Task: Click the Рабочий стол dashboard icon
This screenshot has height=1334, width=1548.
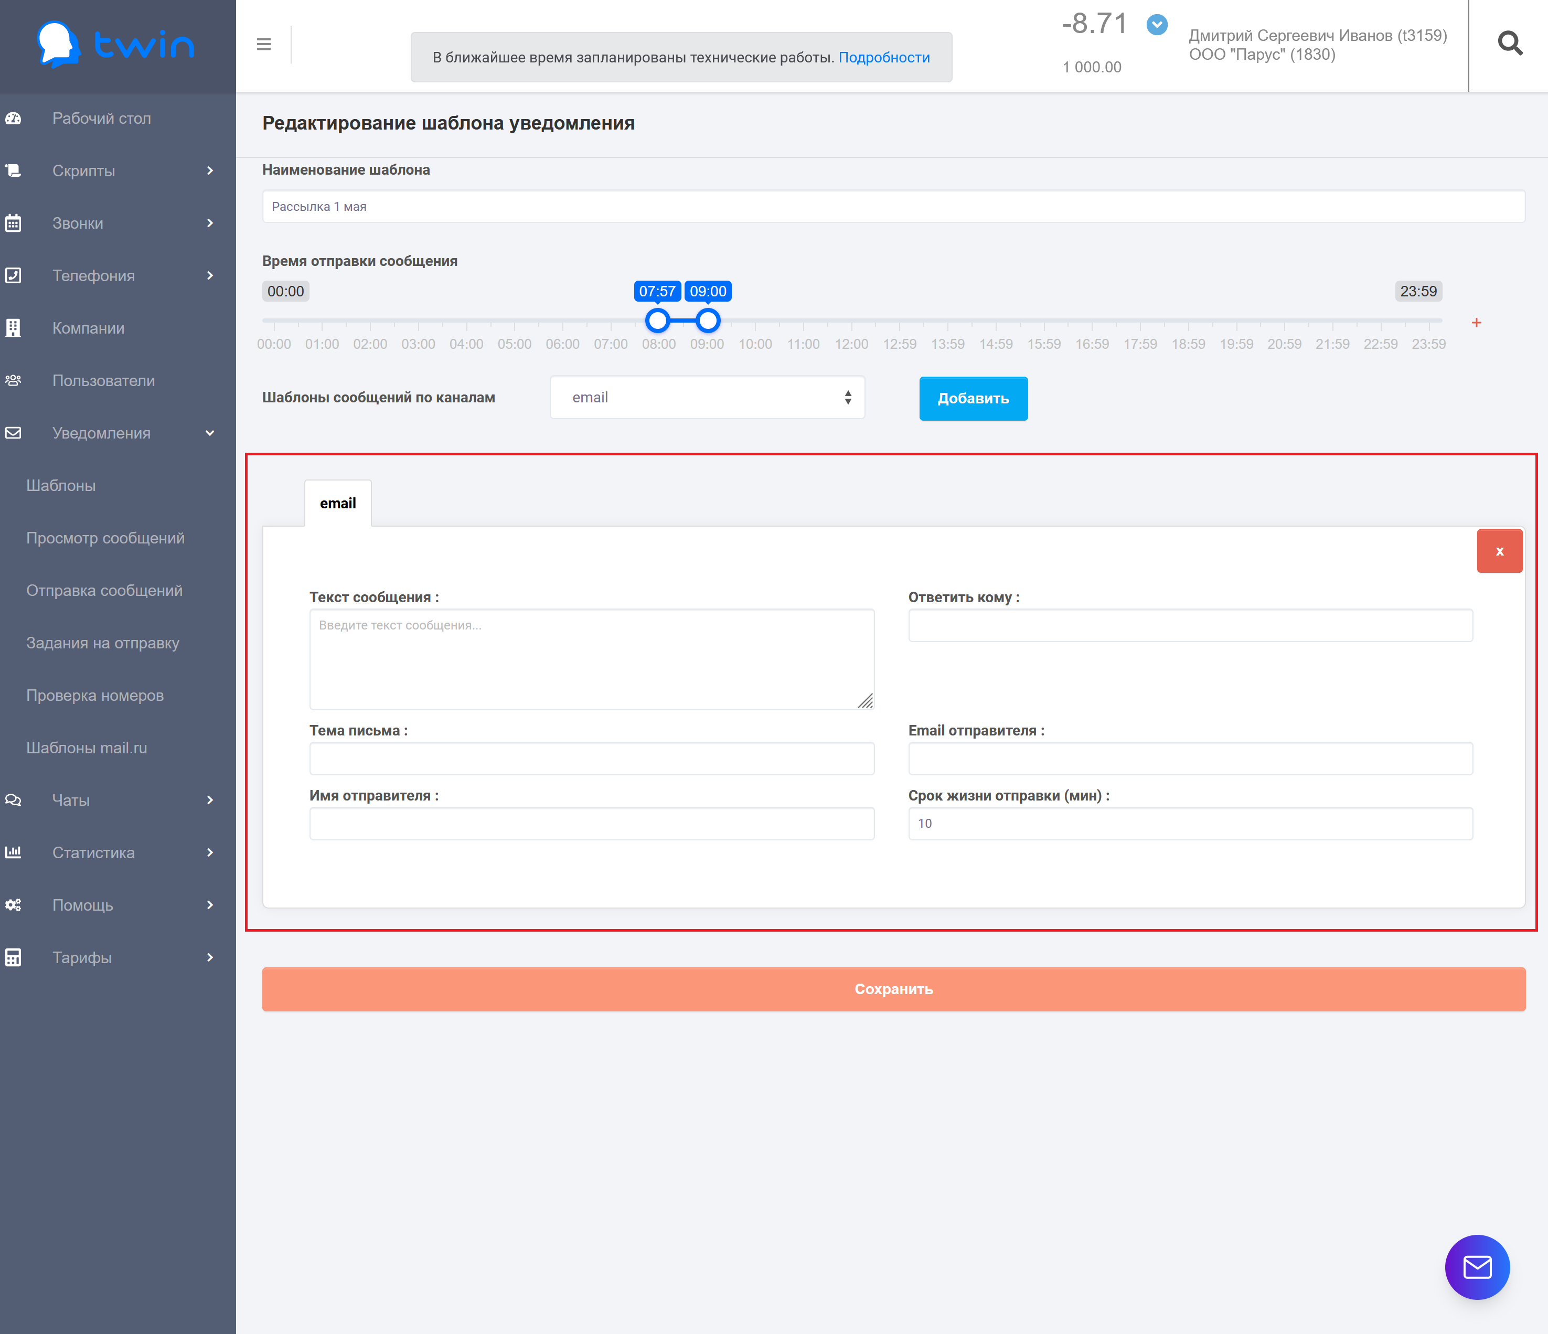Action: coord(14,118)
